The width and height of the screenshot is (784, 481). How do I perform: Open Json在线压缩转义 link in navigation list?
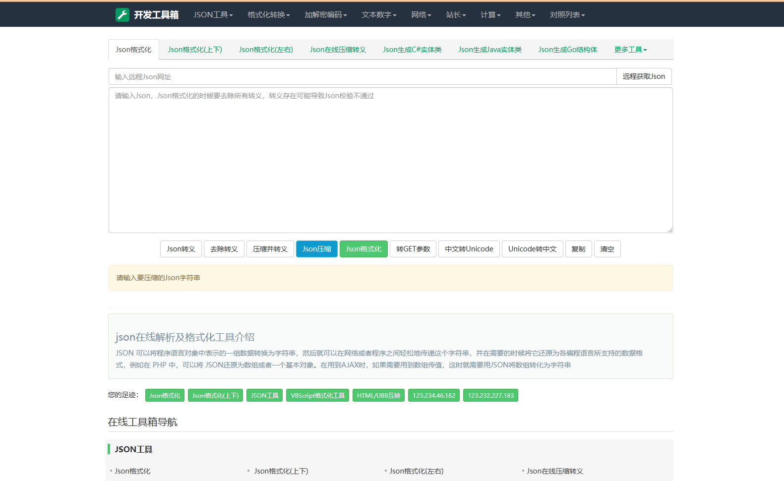pyautogui.click(x=555, y=471)
